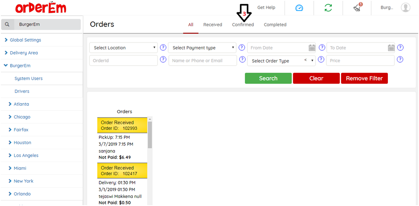This screenshot has width=419, height=206.
Task: Click help icon beside the Price field
Action: [x=400, y=60]
